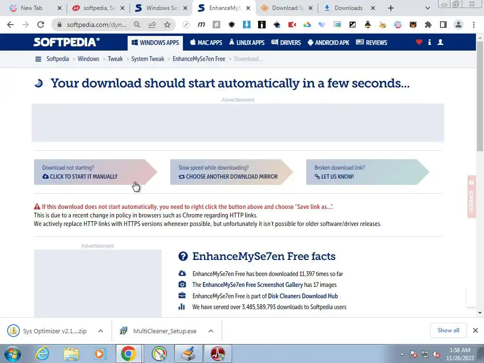
Task: Click the info 'i' icon in Softpedia header
Action: 429,42
